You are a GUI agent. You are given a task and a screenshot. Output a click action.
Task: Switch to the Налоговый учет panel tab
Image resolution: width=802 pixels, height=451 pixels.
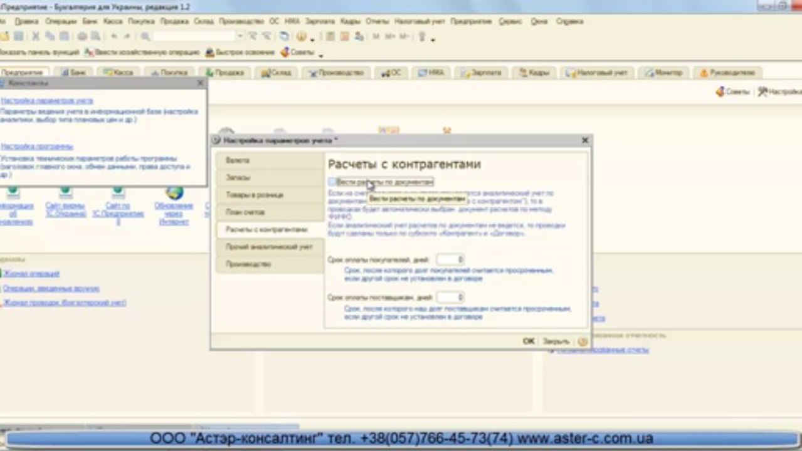tap(596, 73)
